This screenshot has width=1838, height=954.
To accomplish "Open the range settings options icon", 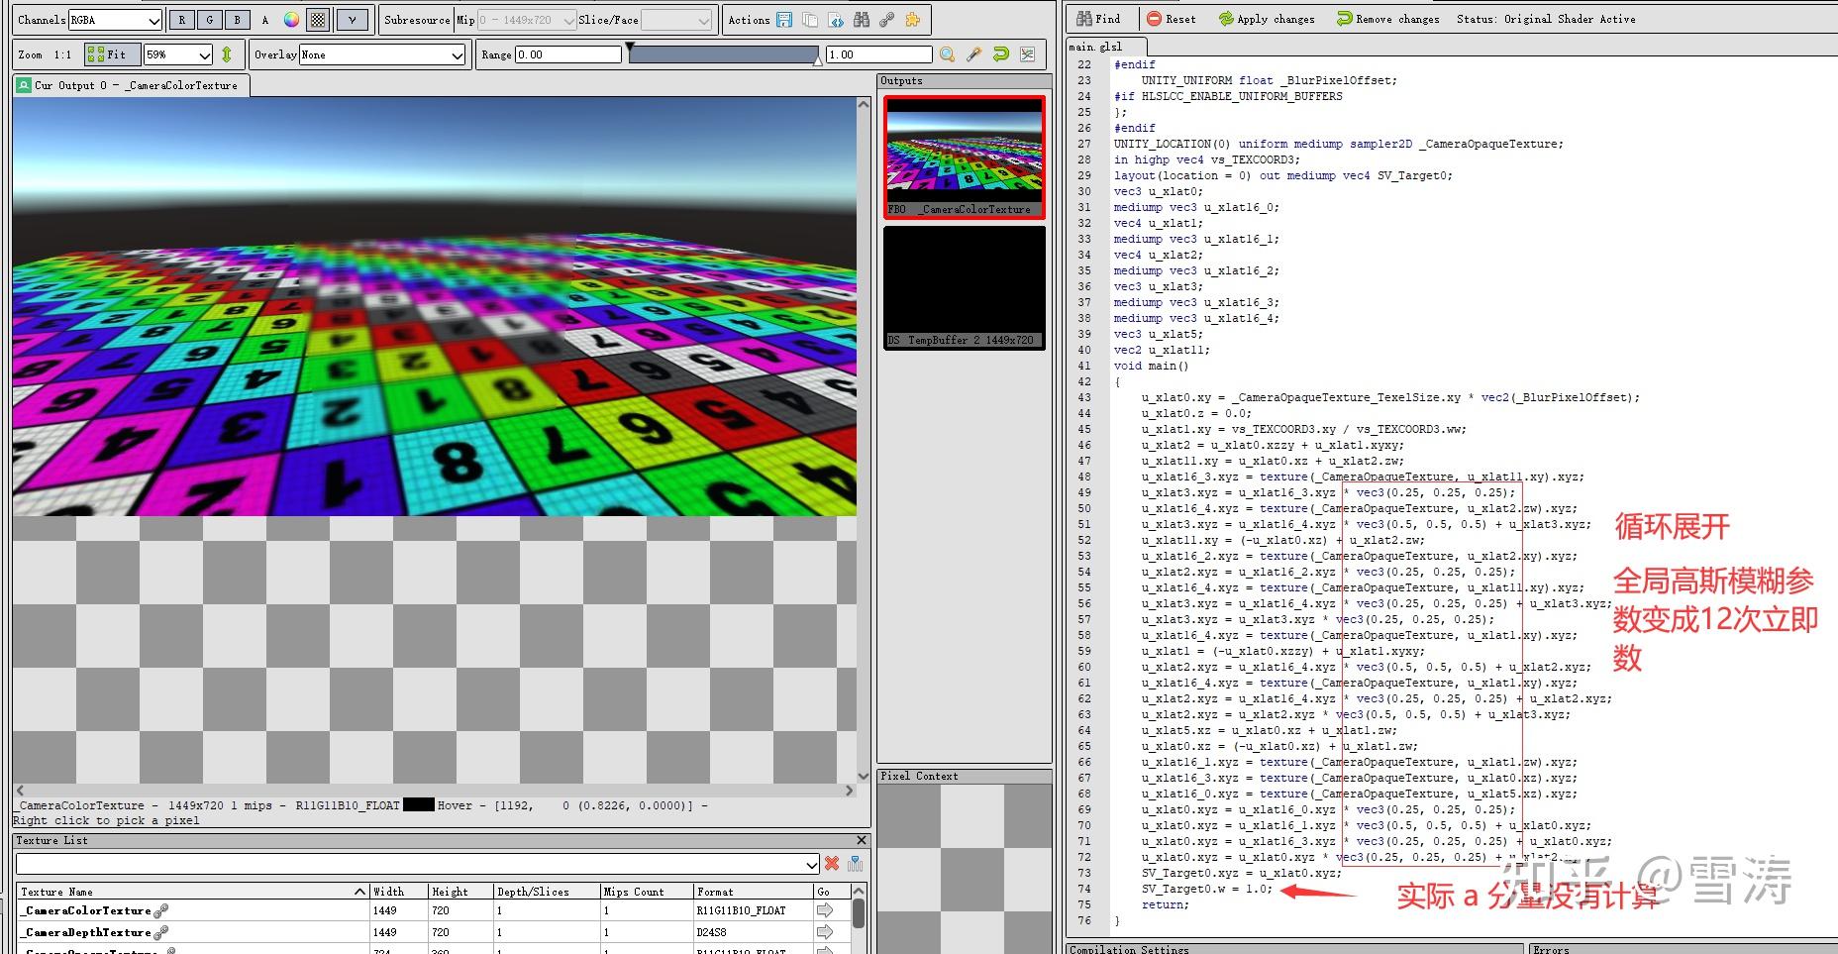I will [1028, 54].
